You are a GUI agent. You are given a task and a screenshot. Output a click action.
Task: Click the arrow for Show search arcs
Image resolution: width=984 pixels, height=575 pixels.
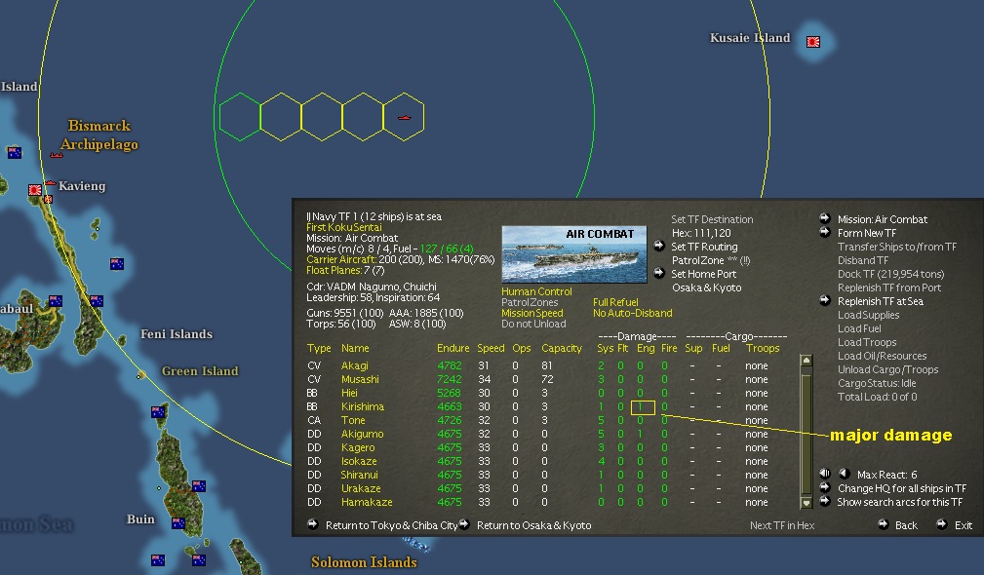point(825,501)
